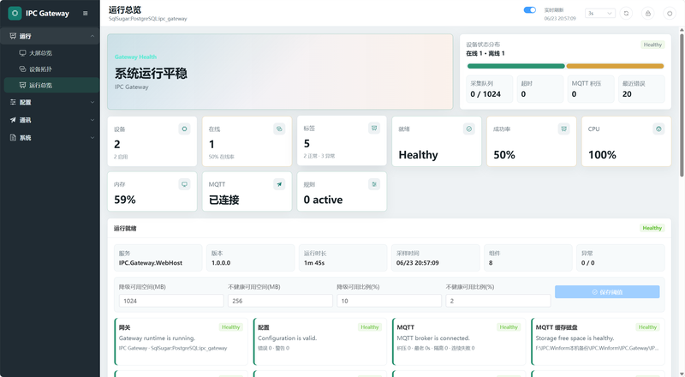Screen dimensions: 685x377
Task: Click the 最近错误 20 tile
Action: (641, 89)
